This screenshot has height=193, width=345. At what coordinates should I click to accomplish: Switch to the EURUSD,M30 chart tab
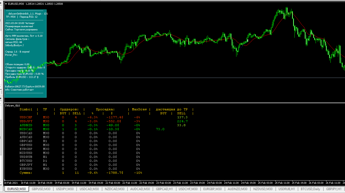click(17, 189)
